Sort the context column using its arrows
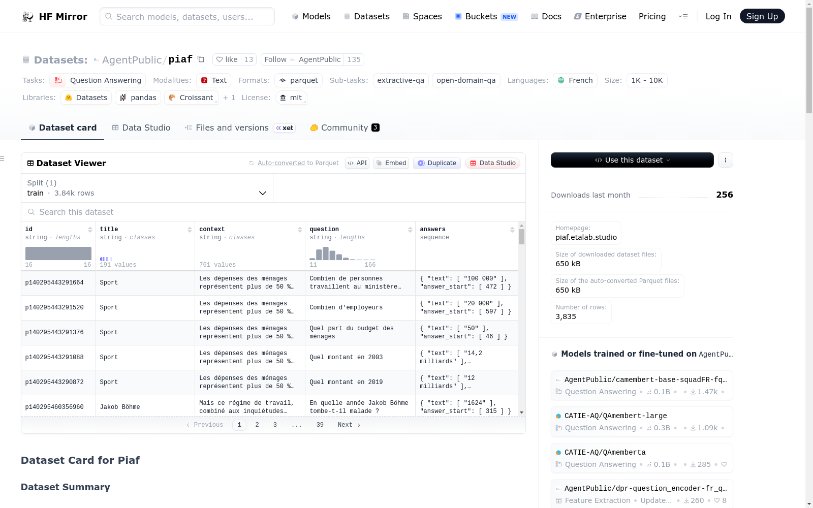Screen dimensions: 813x508 coord(300,230)
